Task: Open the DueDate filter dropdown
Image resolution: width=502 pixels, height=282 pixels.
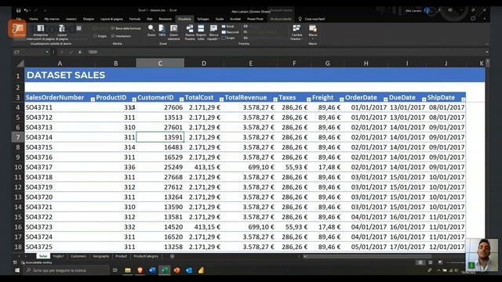Action: pyautogui.click(x=424, y=99)
